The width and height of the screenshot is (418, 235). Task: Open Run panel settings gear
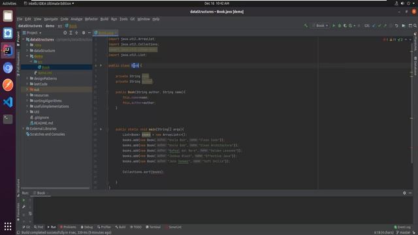click(x=404, y=193)
